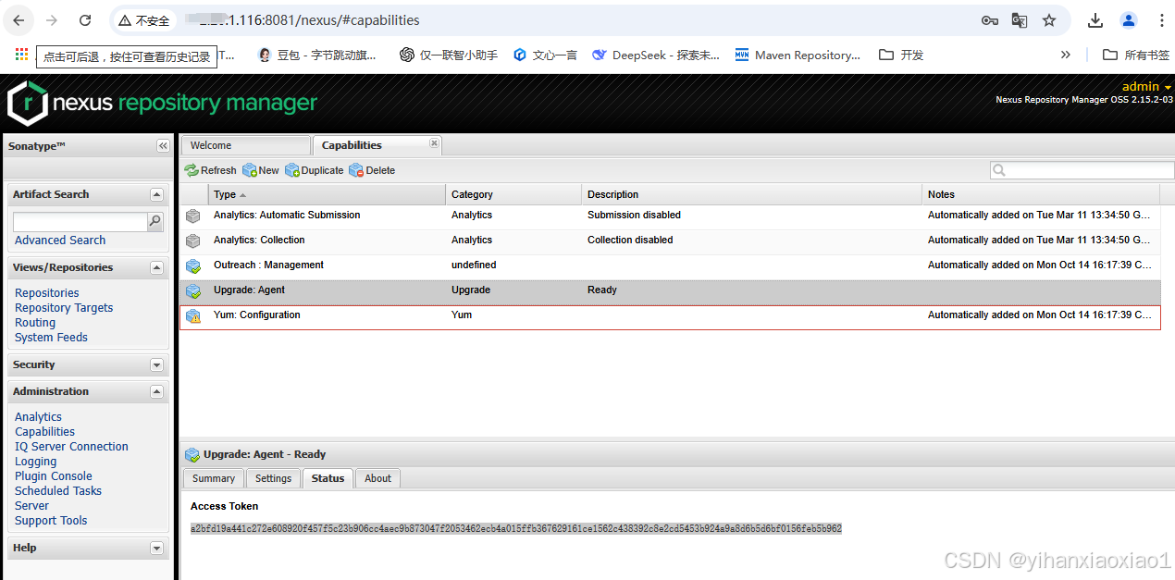Click Upgrade: Agent row status icon
This screenshot has height=580, width=1175.
click(x=193, y=291)
